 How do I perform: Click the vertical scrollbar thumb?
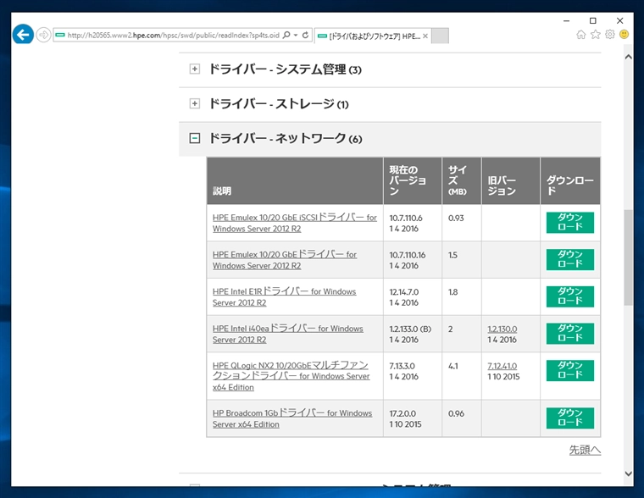click(x=628, y=257)
